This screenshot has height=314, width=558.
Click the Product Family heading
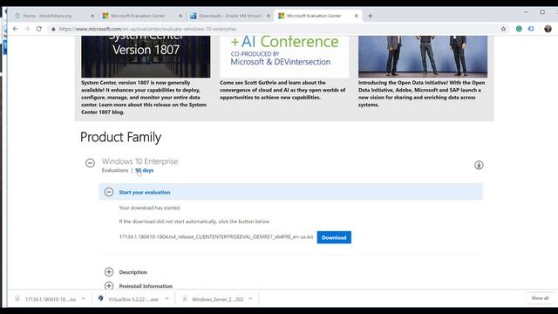[x=120, y=137]
